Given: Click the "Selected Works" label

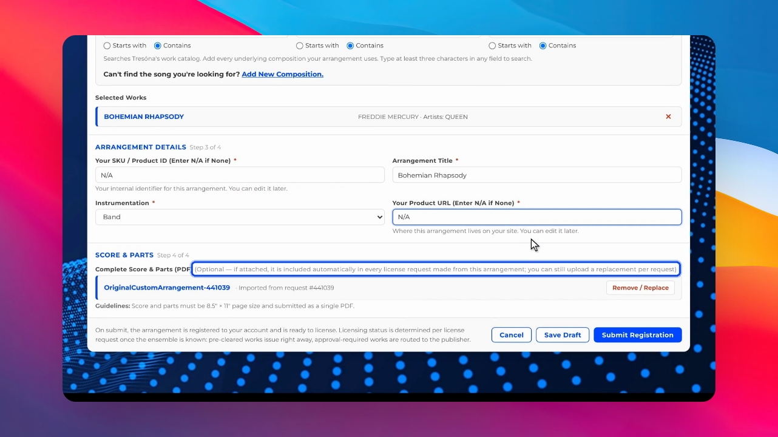Looking at the screenshot, I should (121, 97).
